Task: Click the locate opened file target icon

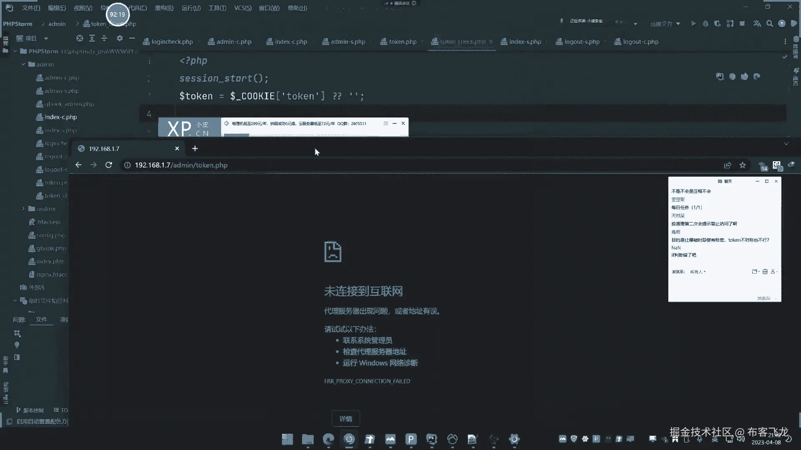Action: pyautogui.click(x=80, y=38)
